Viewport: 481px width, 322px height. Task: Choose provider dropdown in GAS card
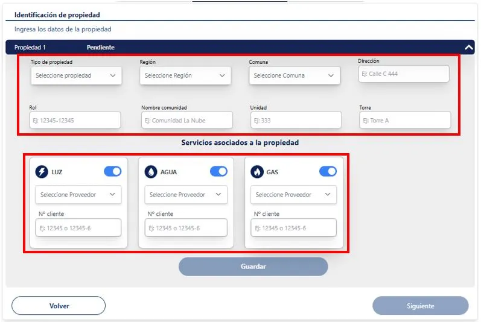(293, 195)
